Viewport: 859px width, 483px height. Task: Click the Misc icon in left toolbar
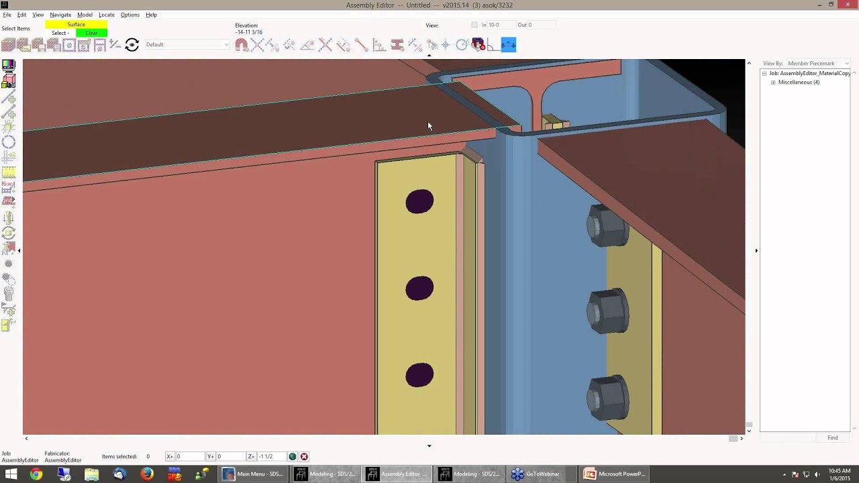click(x=9, y=186)
